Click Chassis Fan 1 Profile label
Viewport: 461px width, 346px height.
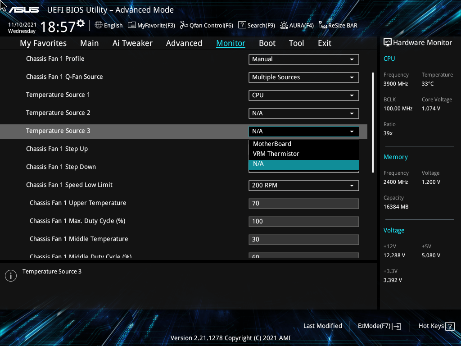point(55,59)
